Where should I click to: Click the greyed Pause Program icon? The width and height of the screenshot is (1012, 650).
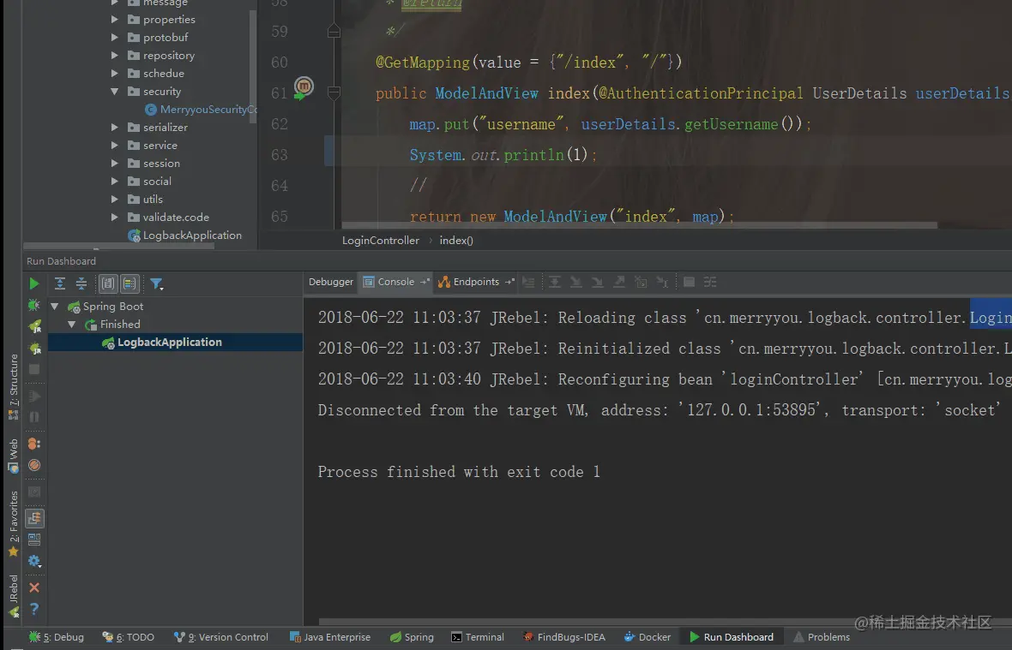34,417
